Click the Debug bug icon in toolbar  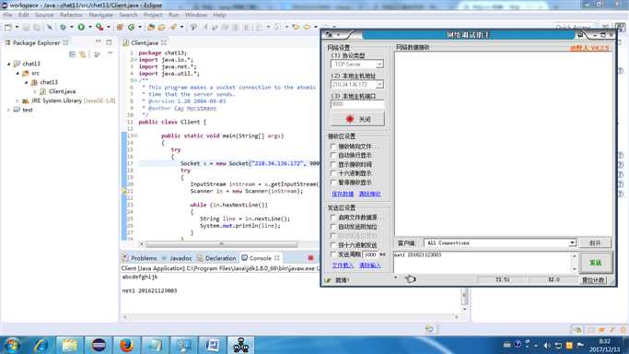click(64, 27)
